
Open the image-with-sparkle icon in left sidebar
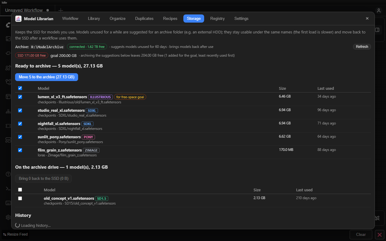[x=8, y=39]
